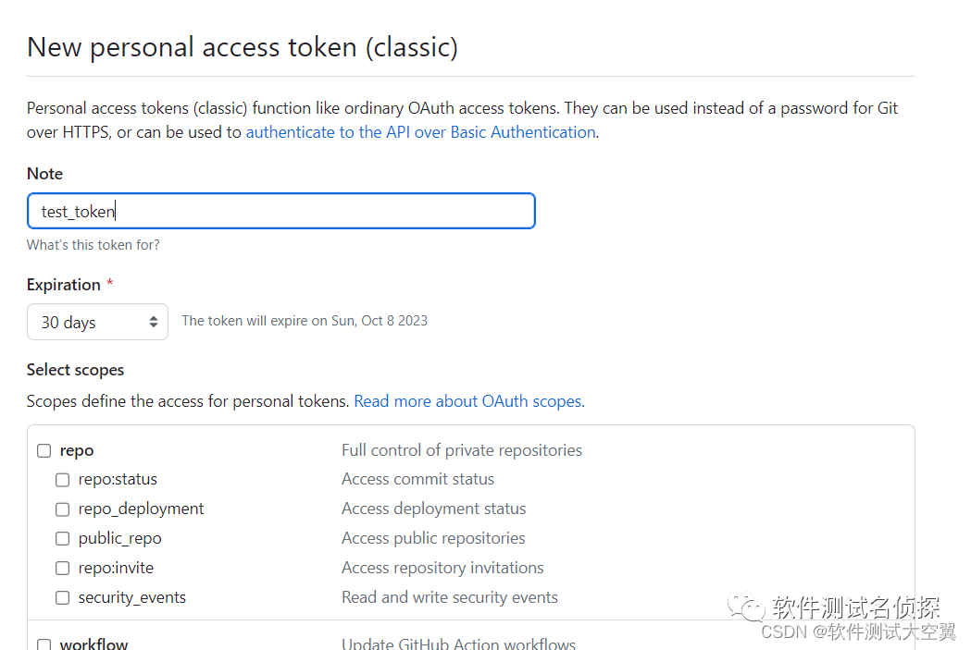
Task: Click the repo:invite label text
Action: pos(116,568)
